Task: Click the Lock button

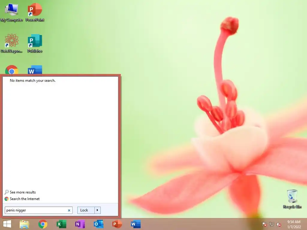Action: point(86,210)
